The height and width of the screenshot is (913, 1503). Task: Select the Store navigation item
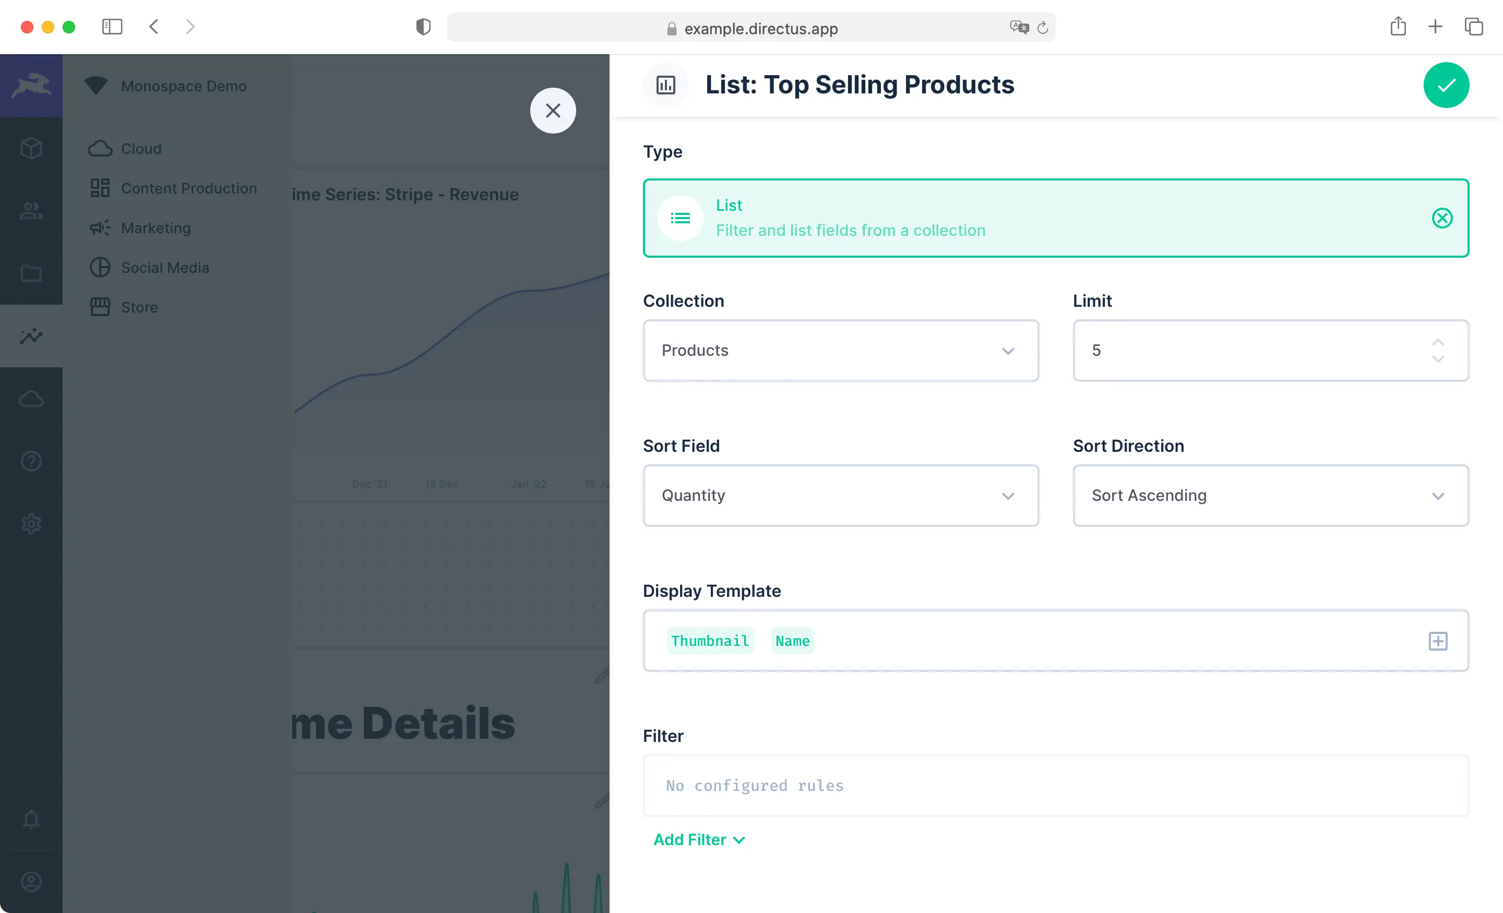point(139,307)
